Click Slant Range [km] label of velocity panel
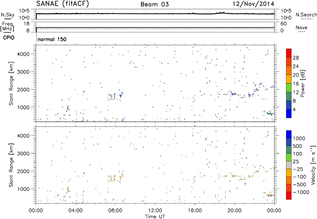This screenshot has height=219, width=317. 11,165
